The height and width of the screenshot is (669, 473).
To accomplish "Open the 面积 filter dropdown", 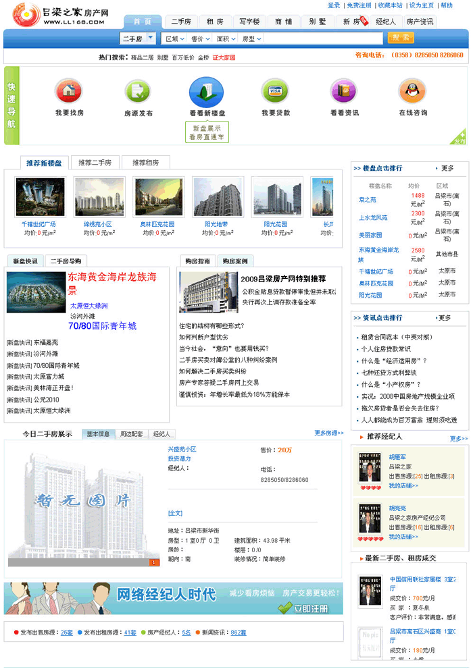I will pos(226,38).
